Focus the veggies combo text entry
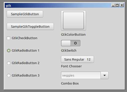 81,75
